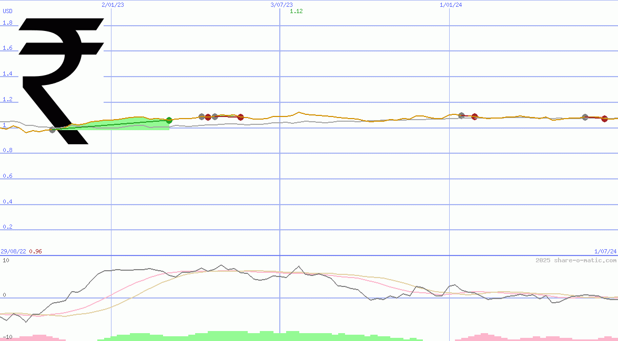This screenshot has height=341, width=618.
Task: Click the large black rupee symbol
Action: 61,81
